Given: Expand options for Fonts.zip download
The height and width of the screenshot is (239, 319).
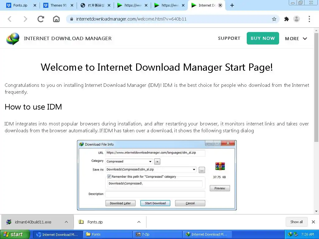Looking at the screenshot, I should [x=139, y=222].
